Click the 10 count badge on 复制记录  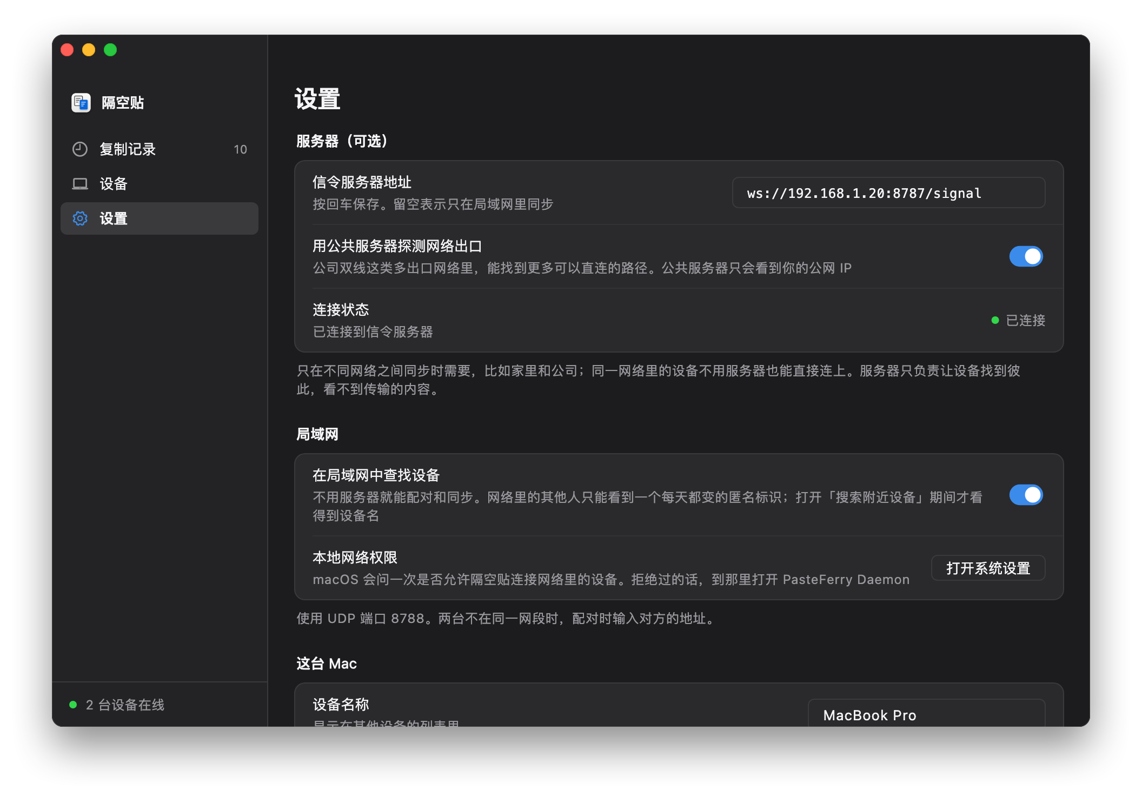(x=240, y=149)
